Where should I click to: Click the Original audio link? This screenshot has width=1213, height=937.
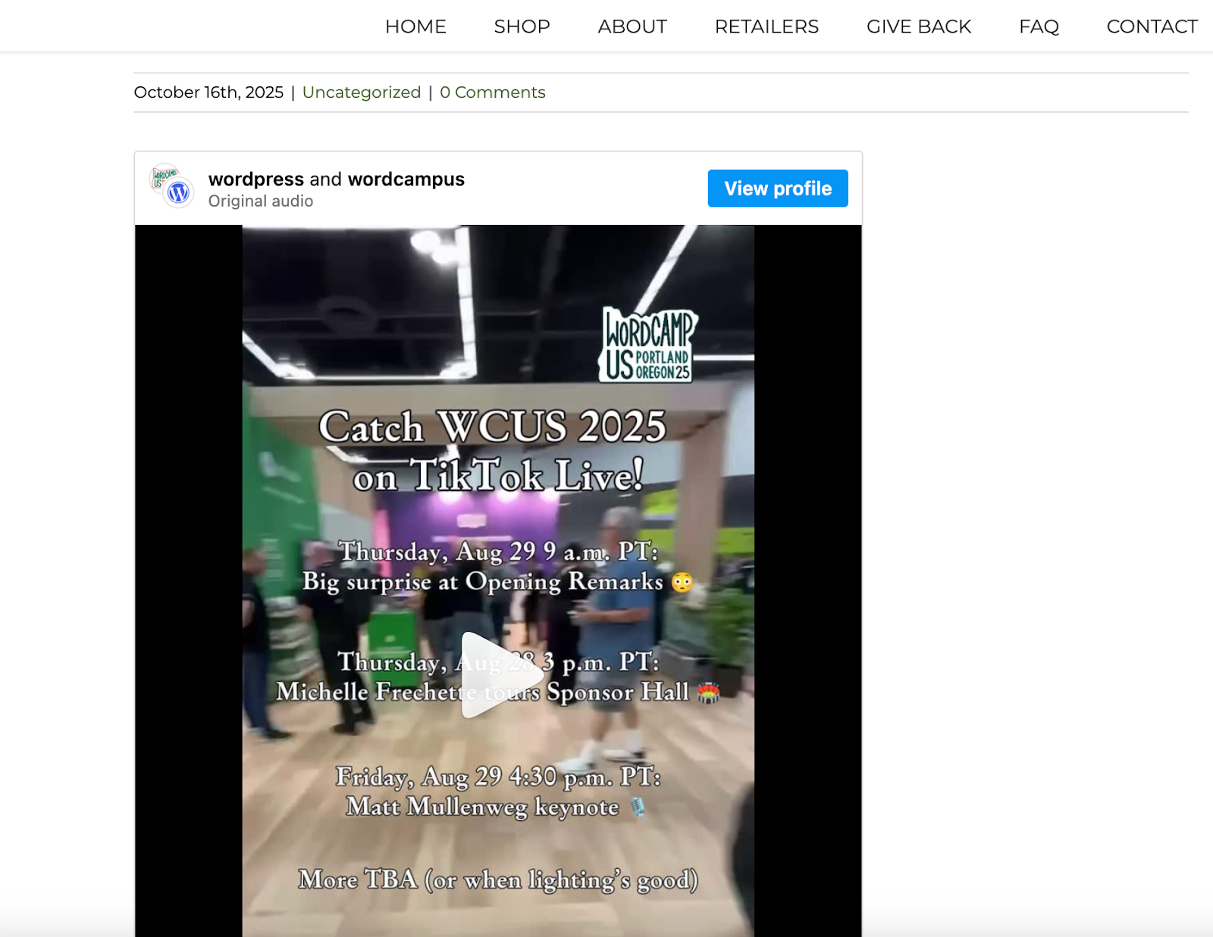(260, 201)
